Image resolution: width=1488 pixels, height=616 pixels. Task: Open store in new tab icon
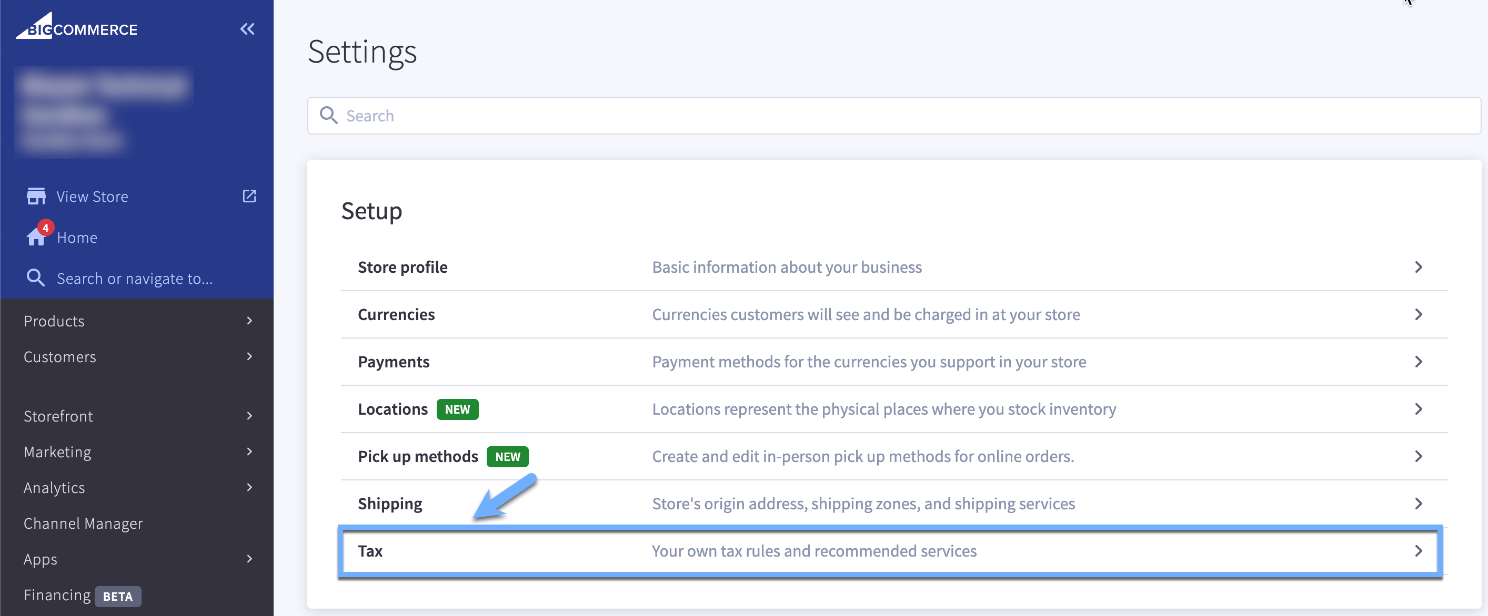tap(249, 196)
